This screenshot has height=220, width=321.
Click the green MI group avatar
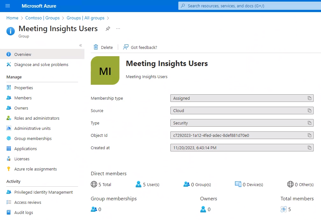(x=105, y=70)
